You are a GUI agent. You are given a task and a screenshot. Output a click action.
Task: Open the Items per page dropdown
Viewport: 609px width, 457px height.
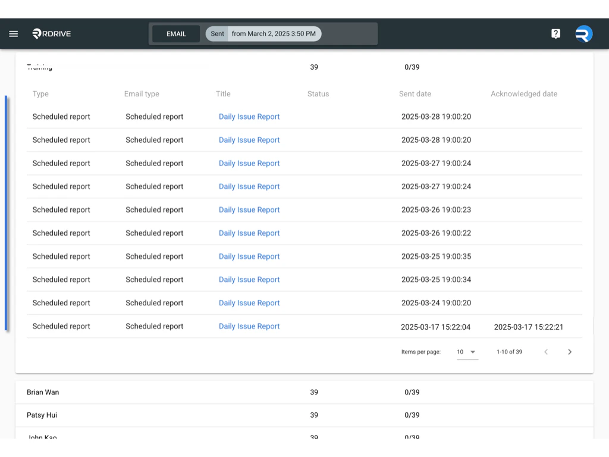click(x=467, y=352)
